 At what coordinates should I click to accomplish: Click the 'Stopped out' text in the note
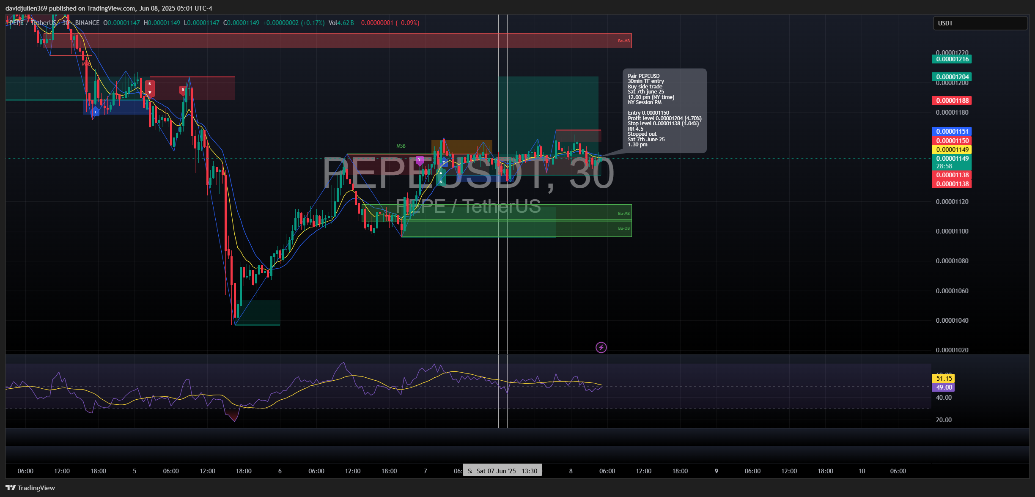pyautogui.click(x=642, y=134)
